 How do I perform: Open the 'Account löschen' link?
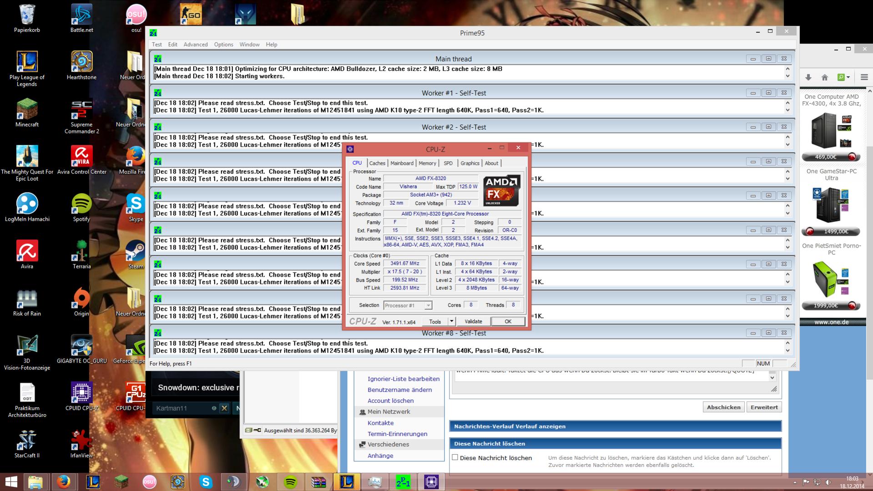pos(390,400)
